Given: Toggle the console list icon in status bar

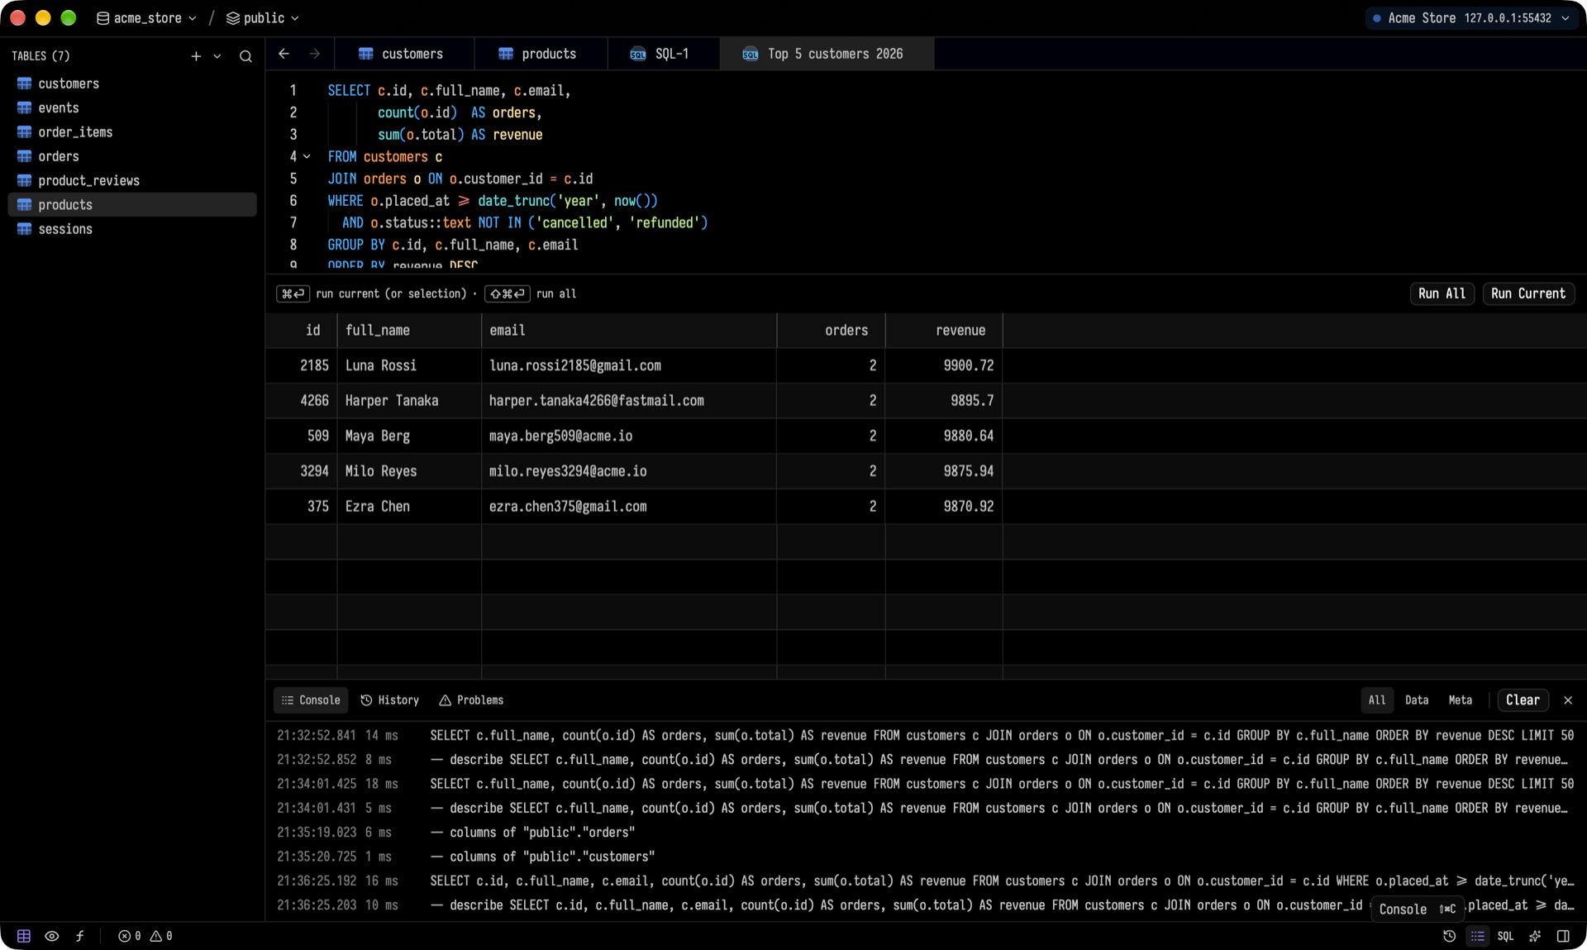Looking at the screenshot, I should [1478, 936].
